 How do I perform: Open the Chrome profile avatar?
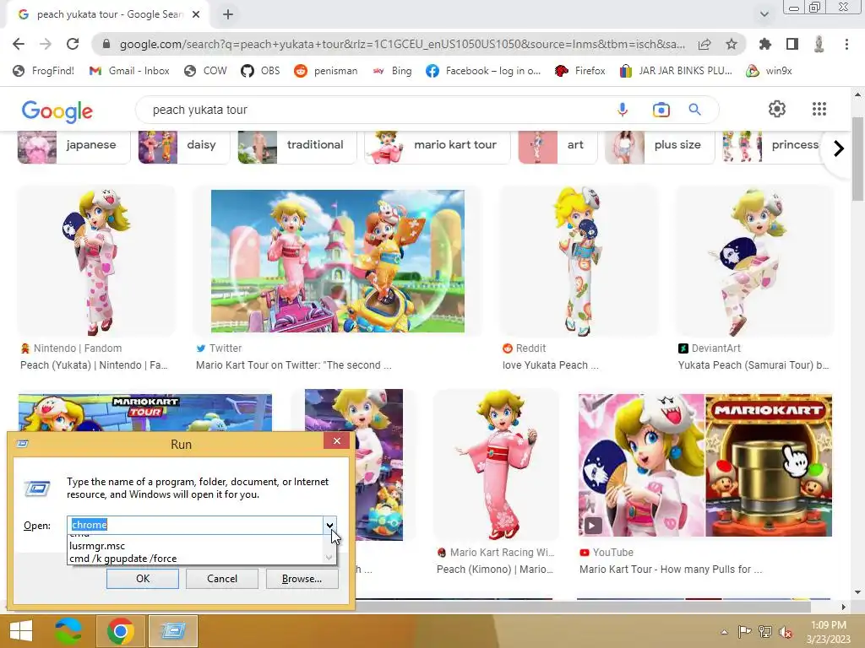point(819,44)
